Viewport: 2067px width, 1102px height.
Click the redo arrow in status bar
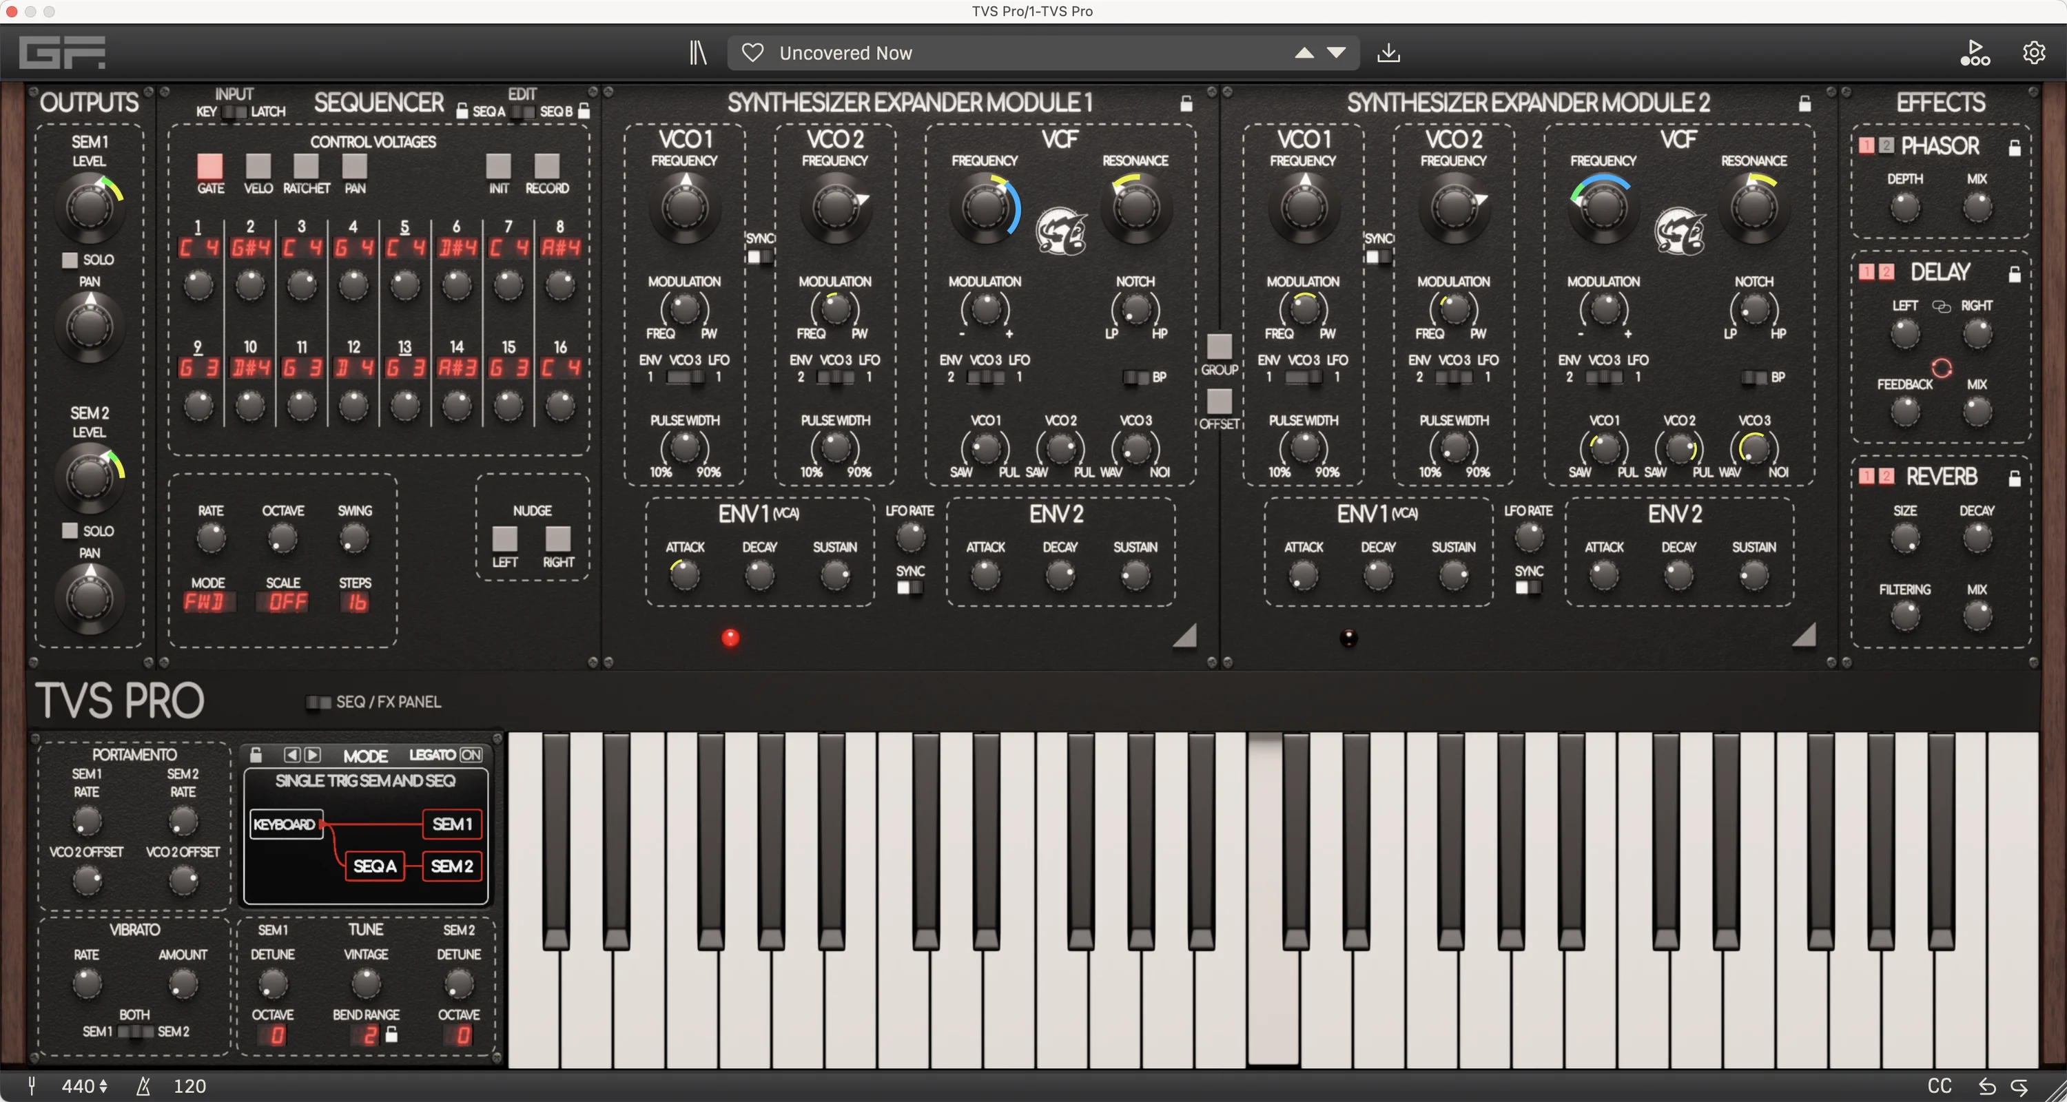[2019, 1086]
